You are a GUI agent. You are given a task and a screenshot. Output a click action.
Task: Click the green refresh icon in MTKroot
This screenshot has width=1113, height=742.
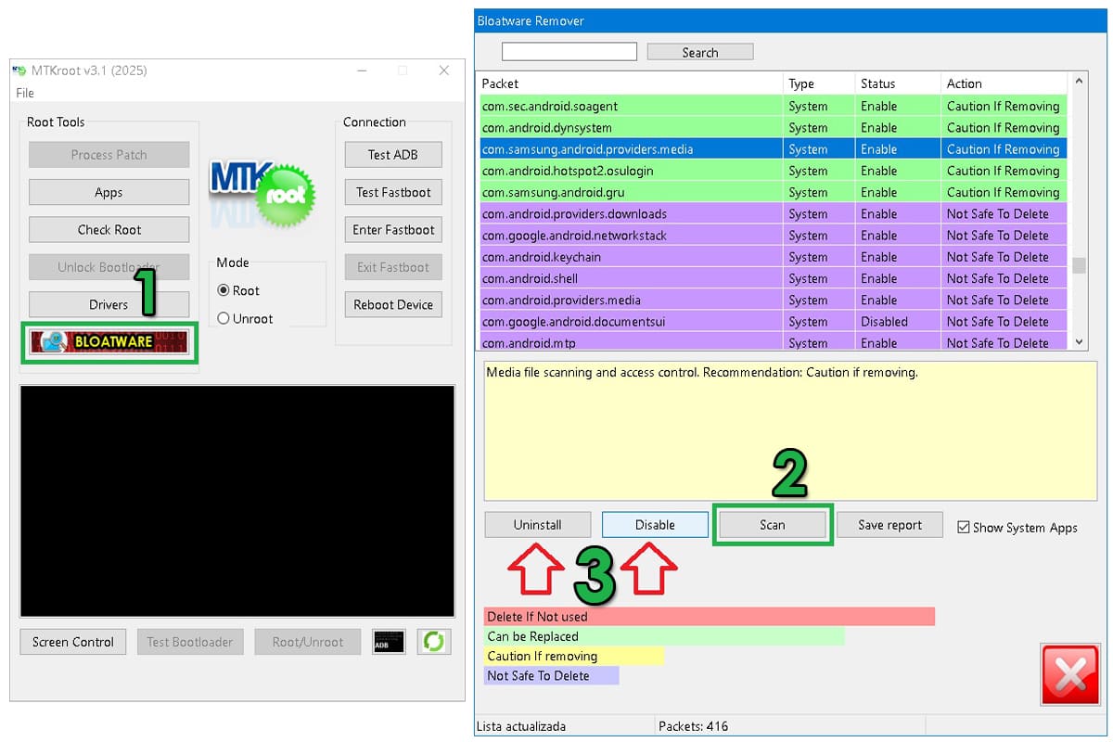pyautogui.click(x=433, y=642)
